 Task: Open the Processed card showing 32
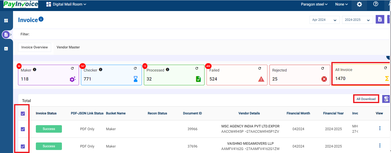click(174, 75)
